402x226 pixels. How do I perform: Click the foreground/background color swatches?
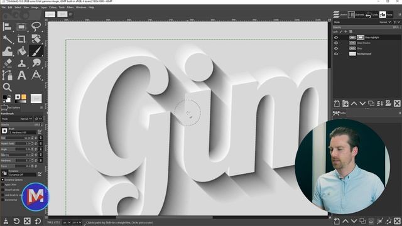(7, 99)
